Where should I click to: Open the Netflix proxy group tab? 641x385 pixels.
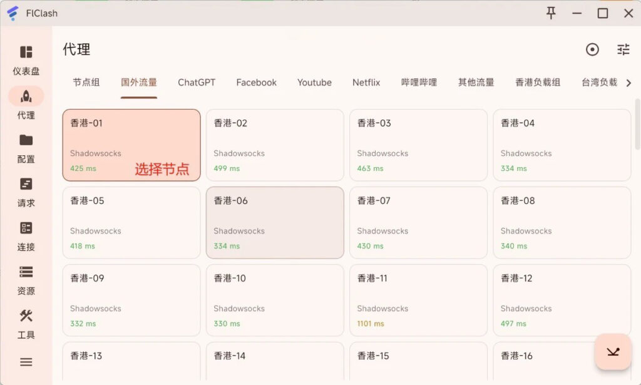[366, 82]
